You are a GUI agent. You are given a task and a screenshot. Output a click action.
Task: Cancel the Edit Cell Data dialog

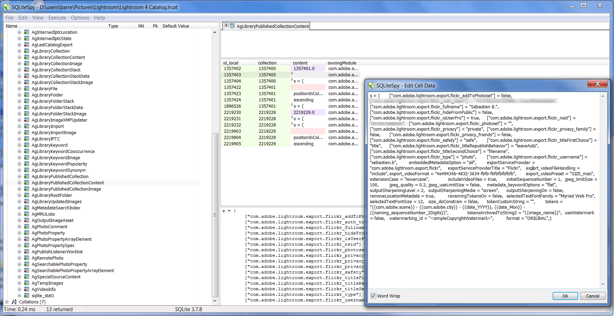point(593,296)
